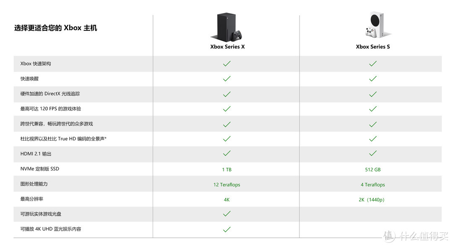Screen dimensions: 453x247
Task: Click the 选择更适合您的 Xbox 主机 title
Action: (x=56, y=28)
